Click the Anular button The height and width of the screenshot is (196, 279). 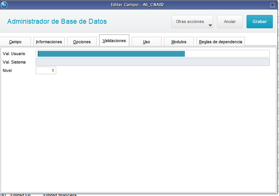click(230, 21)
